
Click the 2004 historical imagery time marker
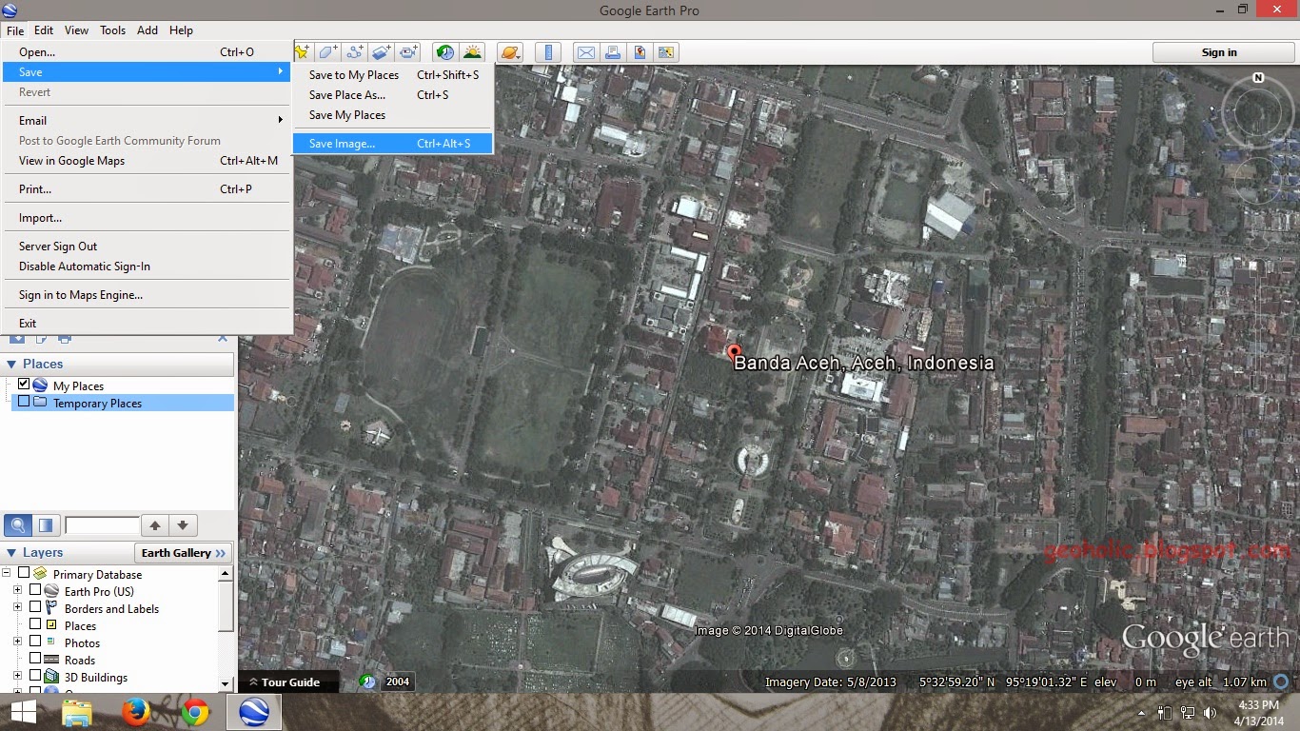click(397, 682)
